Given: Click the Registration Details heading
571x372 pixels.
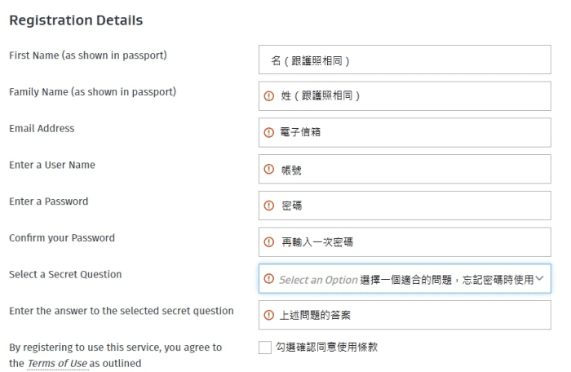Looking at the screenshot, I should tap(76, 20).
